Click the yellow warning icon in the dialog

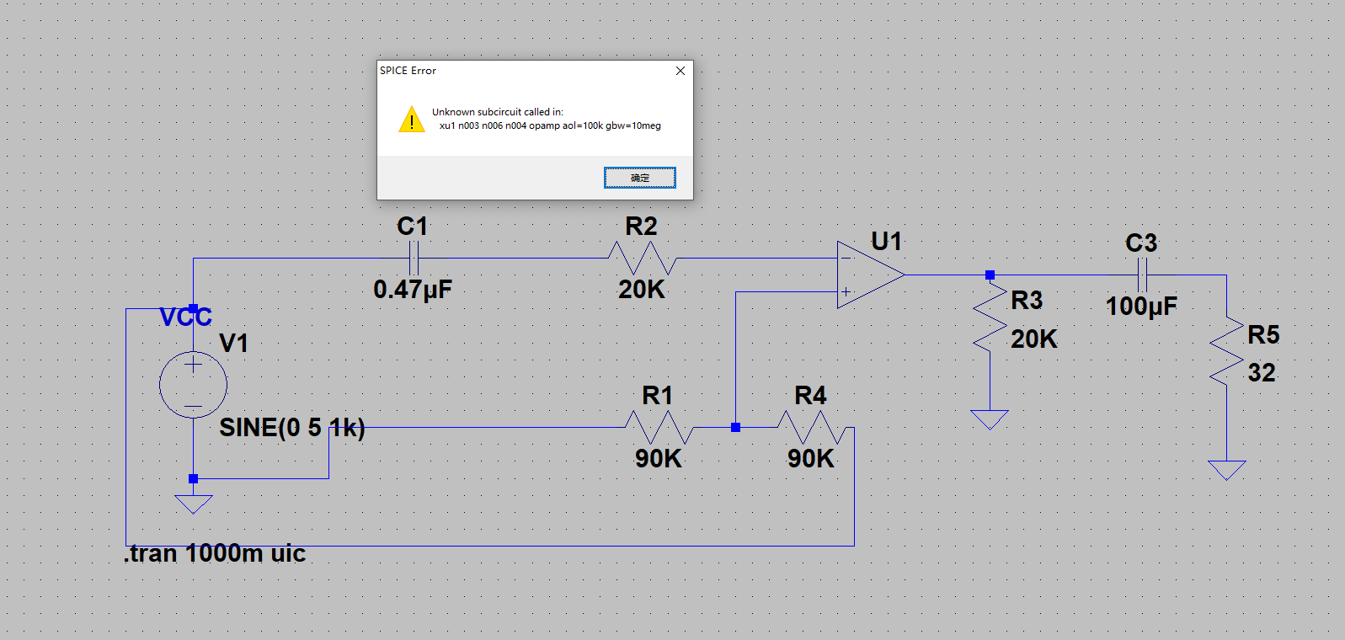(x=411, y=120)
